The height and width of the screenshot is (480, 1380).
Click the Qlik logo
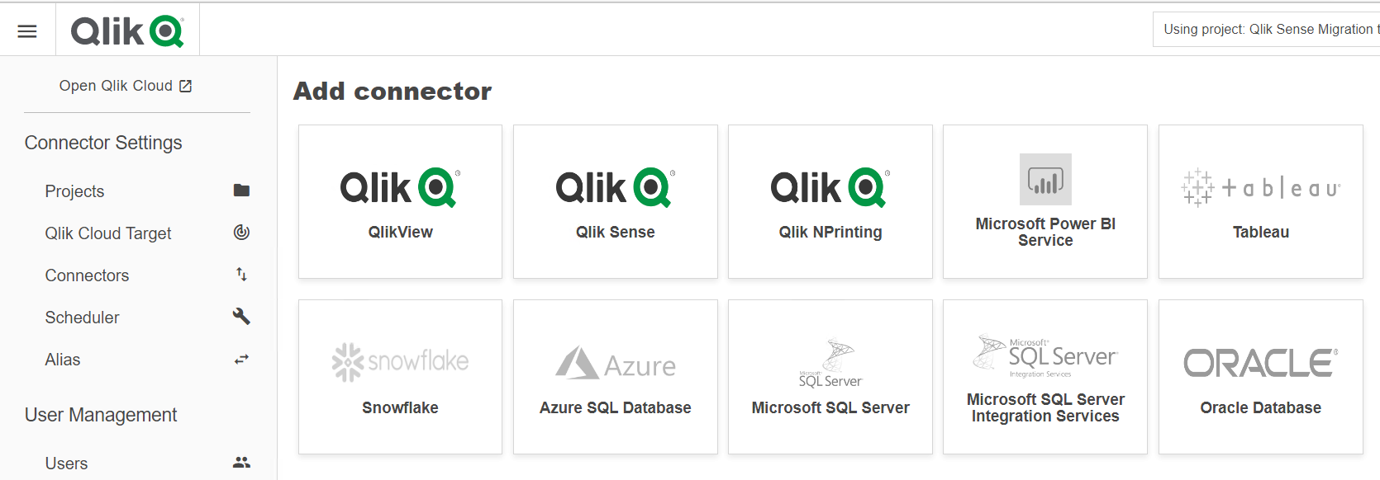[126, 30]
